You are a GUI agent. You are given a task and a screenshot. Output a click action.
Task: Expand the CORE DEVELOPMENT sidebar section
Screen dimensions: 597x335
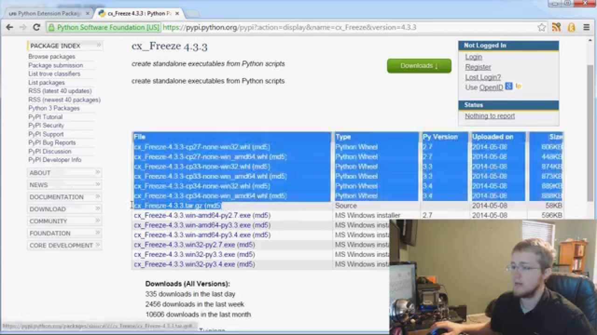[98, 245]
